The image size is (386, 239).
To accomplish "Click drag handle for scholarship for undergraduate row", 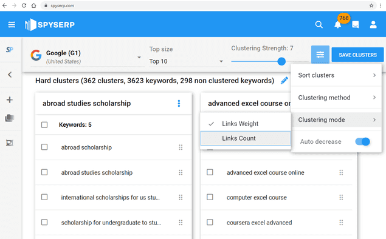I will (x=181, y=223).
